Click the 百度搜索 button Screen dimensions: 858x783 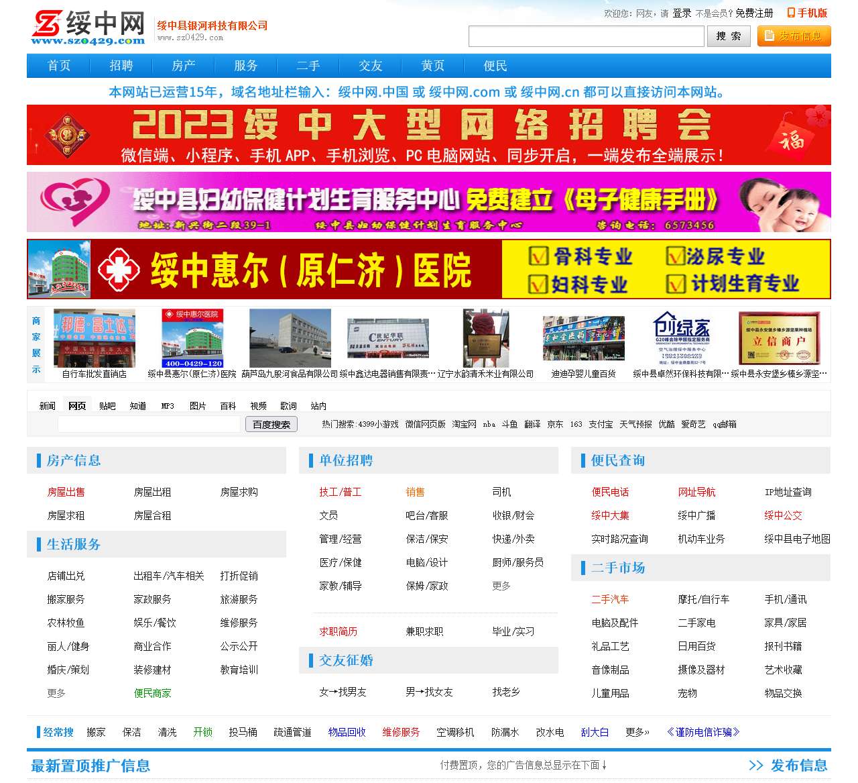271,424
